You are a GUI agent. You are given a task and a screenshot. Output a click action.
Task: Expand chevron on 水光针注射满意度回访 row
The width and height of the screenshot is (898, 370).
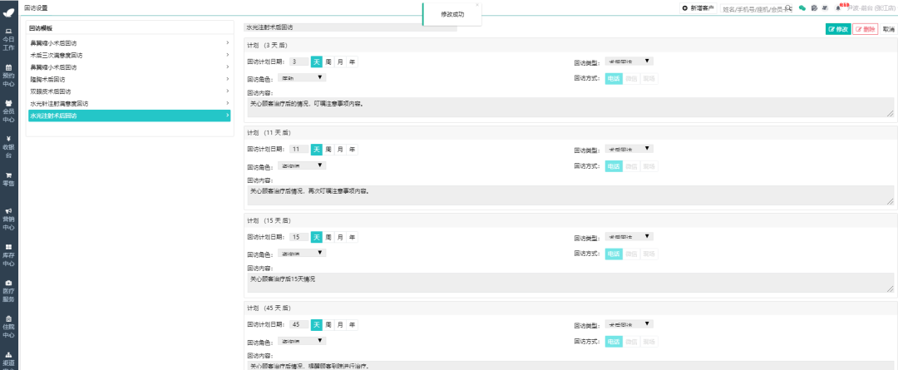pyautogui.click(x=227, y=103)
